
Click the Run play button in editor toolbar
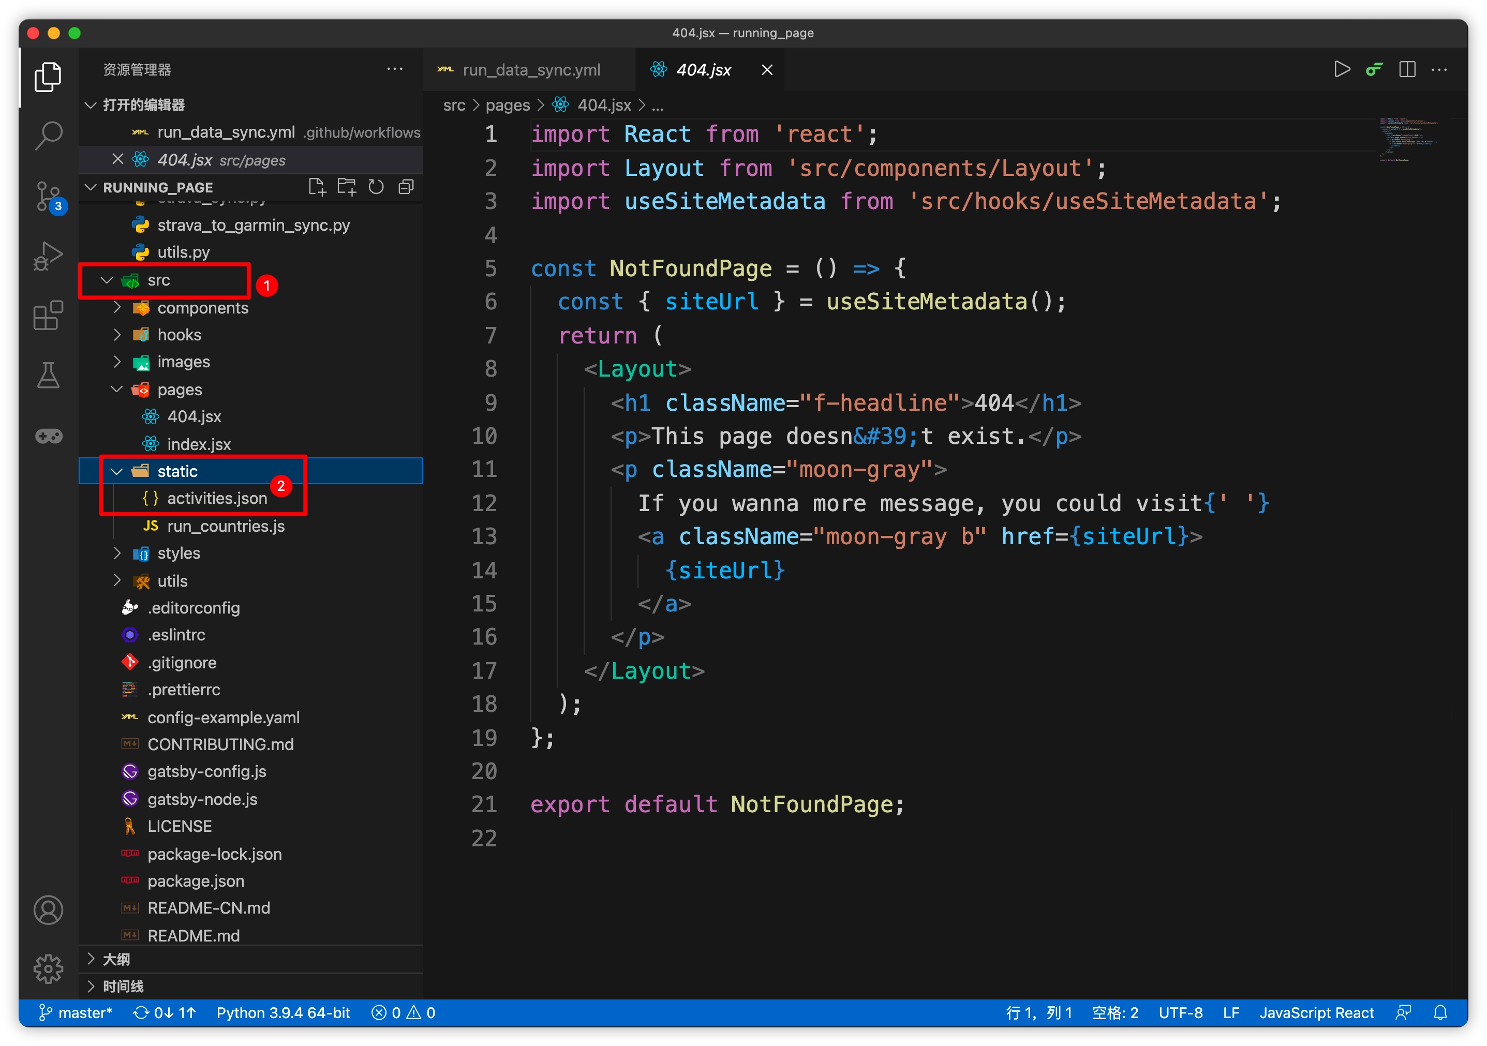[x=1341, y=69]
